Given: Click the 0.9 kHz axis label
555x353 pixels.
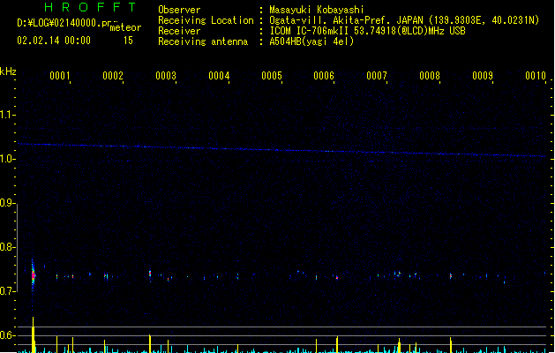Looking at the screenshot, I should tap(7, 203).
